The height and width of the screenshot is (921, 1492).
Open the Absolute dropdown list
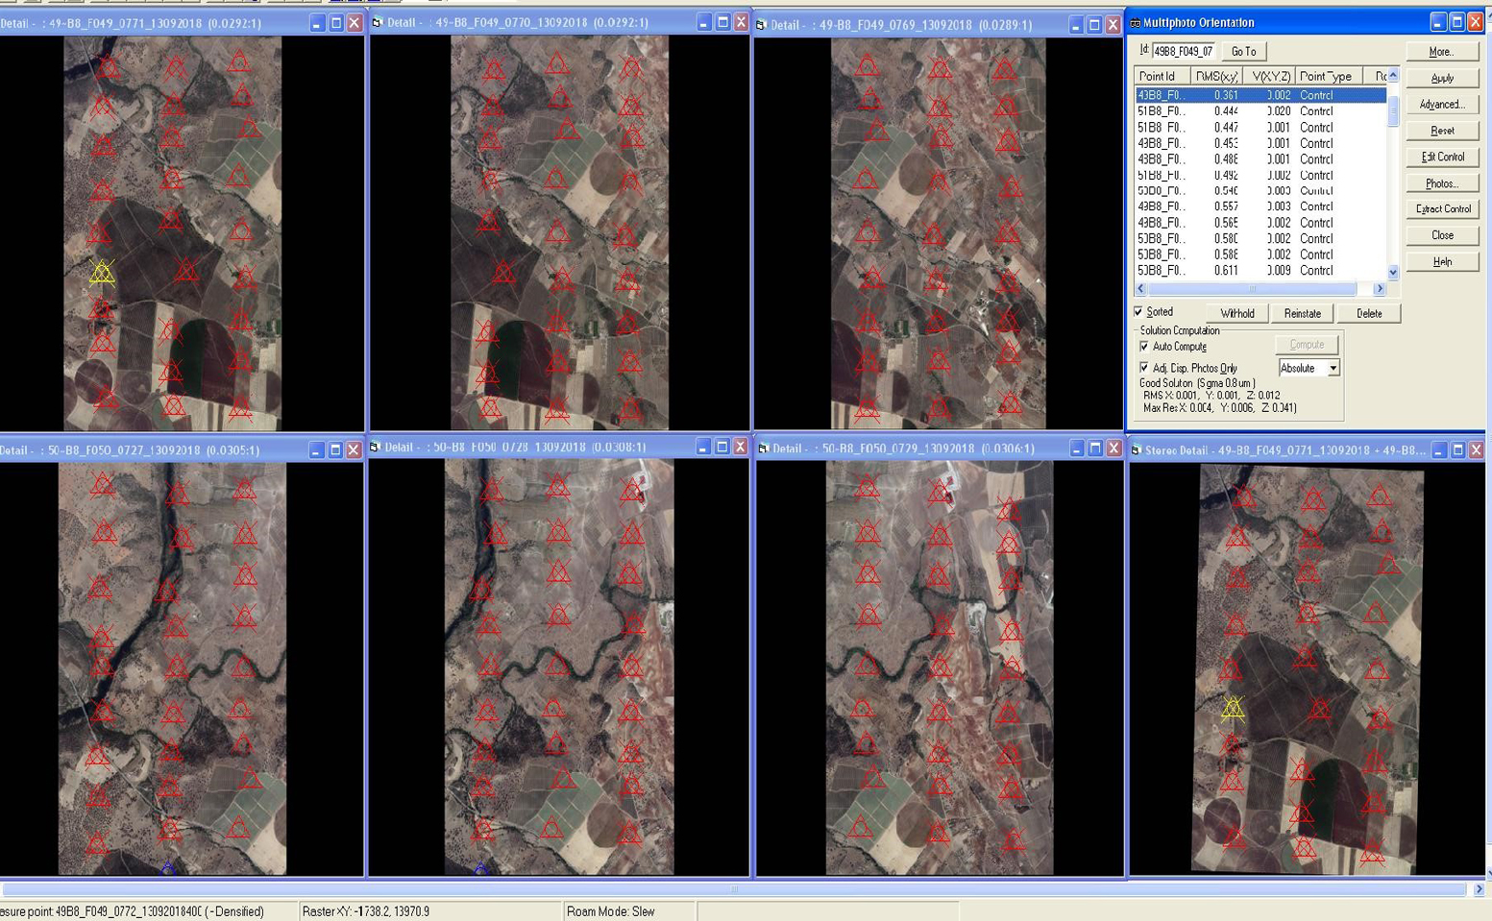(x=1333, y=369)
